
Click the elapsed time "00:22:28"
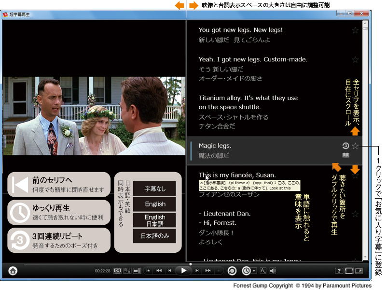coord(103,271)
